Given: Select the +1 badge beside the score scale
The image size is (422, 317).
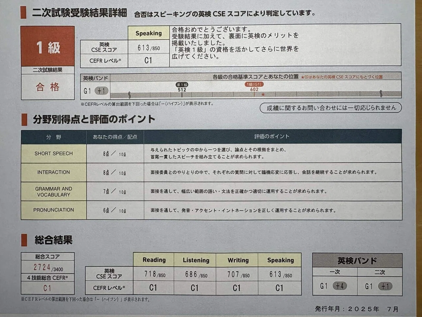Looking at the screenshot, I should 101,90.
